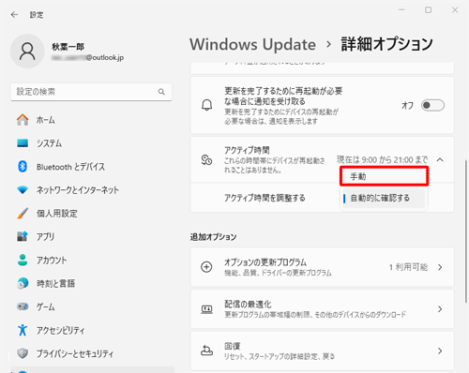Minimize the Settings window
Image resolution: width=469 pixels, height=373 pixels.
point(401,10)
